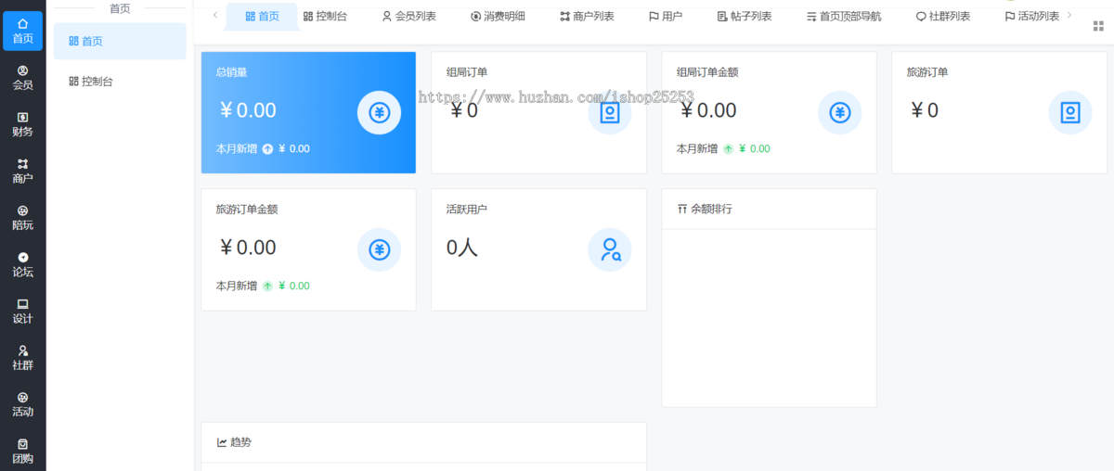Open the tab grid menu icon at top right
Viewport: 1114px width, 471px height.
pyautogui.click(x=1098, y=26)
